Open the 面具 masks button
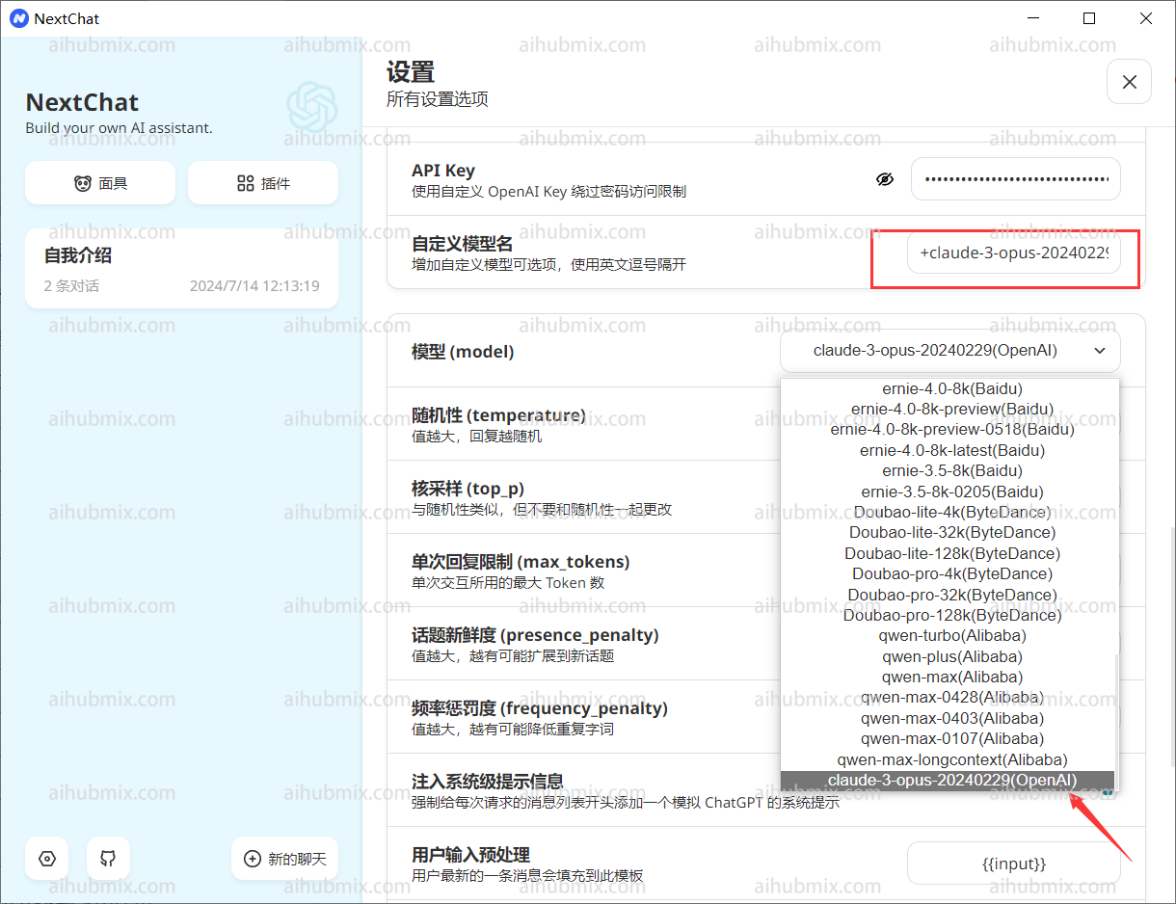The height and width of the screenshot is (904, 1176). [x=100, y=183]
